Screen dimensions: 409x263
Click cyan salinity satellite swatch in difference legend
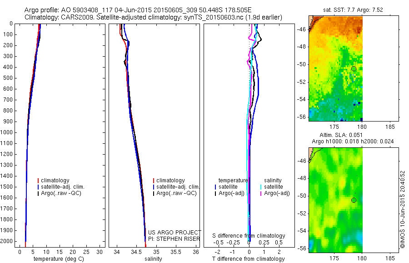pos(261,187)
